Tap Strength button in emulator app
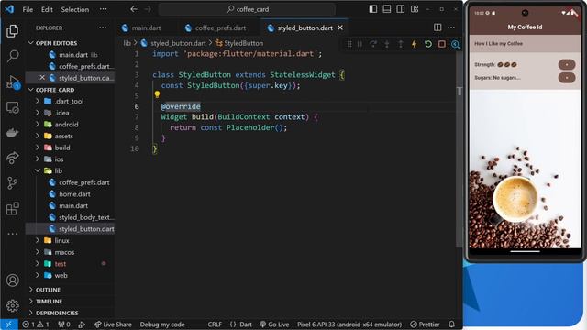587x330 pixels. pos(567,64)
